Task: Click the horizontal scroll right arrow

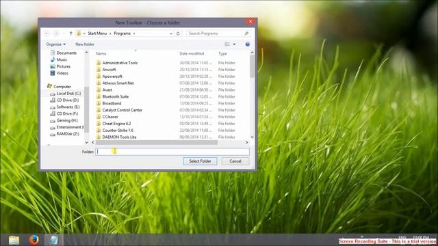Action: point(247,143)
